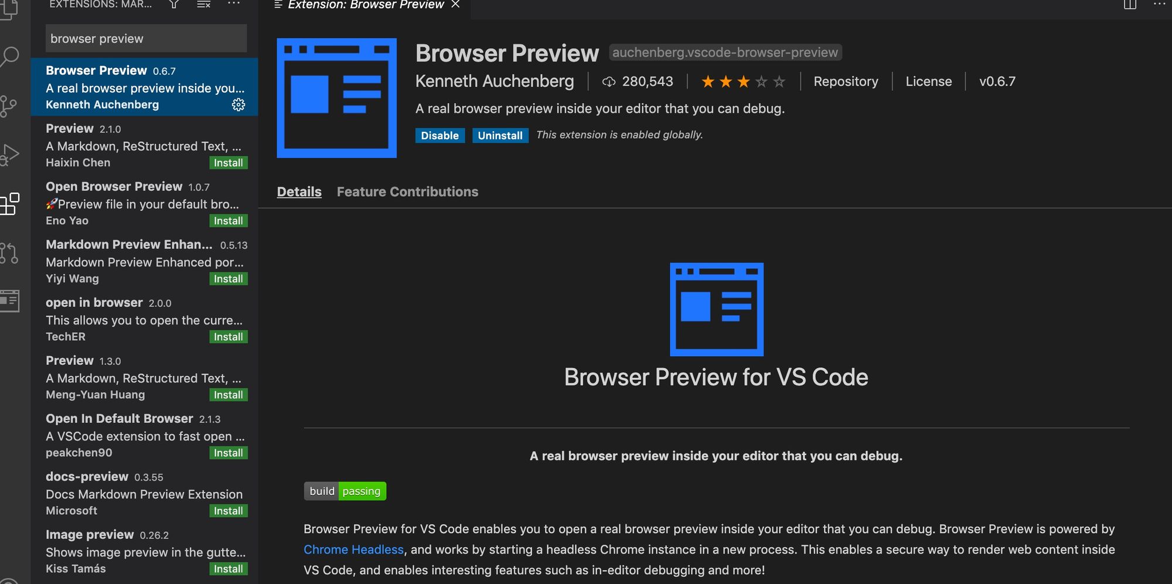This screenshot has width=1172, height=584.
Task: Open editor more actions menu at top right
Action: click(1159, 4)
